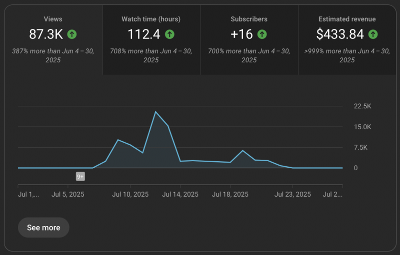Select the Views metric tab
The width and height of the screenshot is (400, 255).
click(x=53, y=40)
